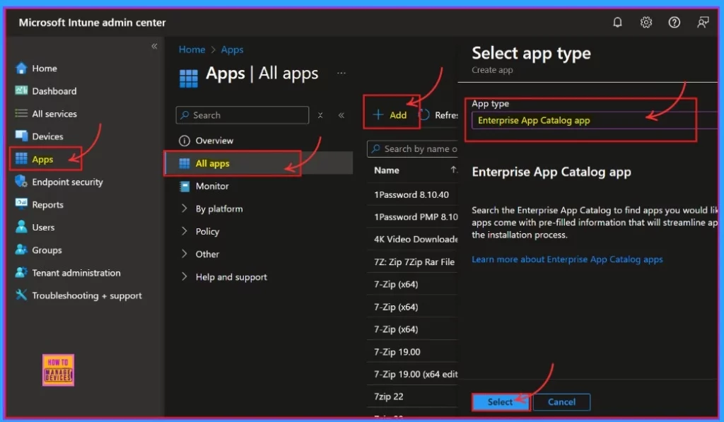Open Learn more about Enterprise App Catalog apps
Viewport: 724px width, 422px height.
click(x=567, y=259)
